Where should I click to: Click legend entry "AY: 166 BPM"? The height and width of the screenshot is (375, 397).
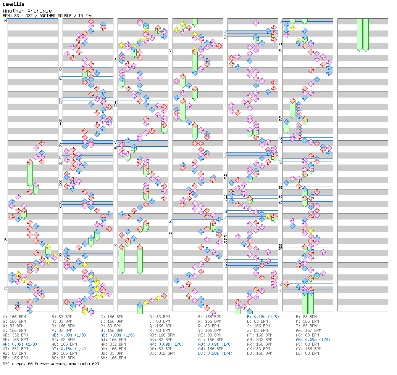click(x=308, y=349)
